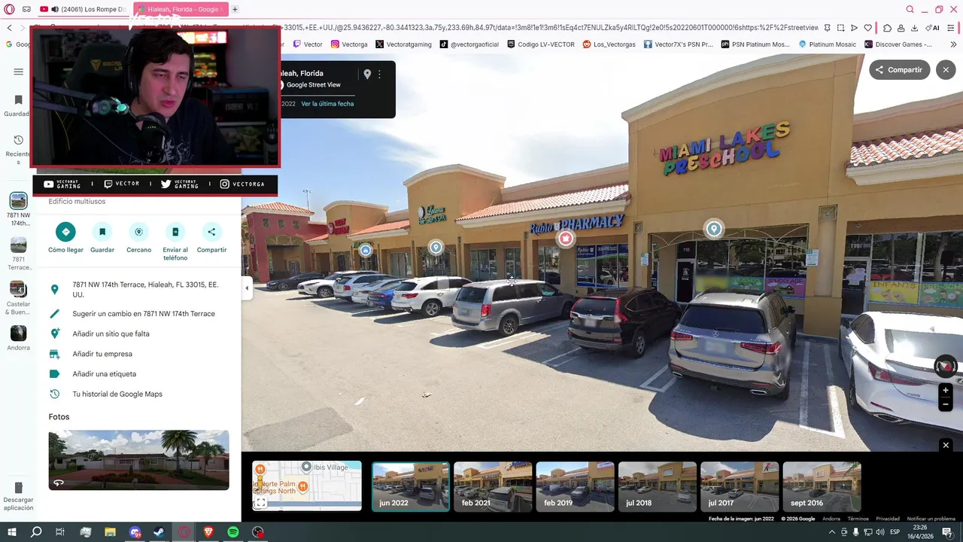The height and width of the screenshot is (542, 963).
Task: Click Notificar un problema in footer
Action: click(x=932, y=519)
